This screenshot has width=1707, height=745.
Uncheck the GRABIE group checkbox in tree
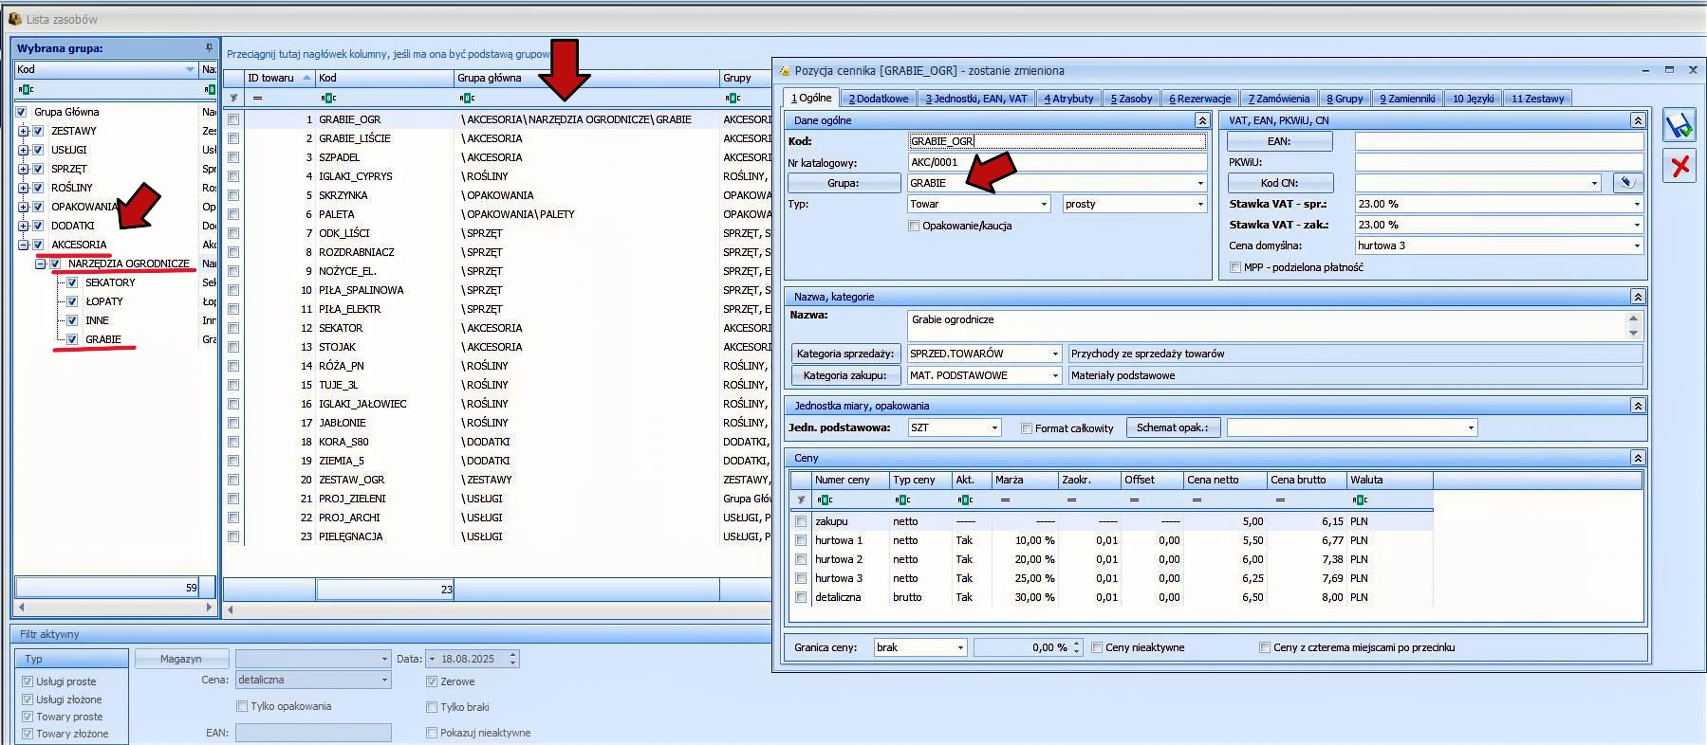point(72,339)
